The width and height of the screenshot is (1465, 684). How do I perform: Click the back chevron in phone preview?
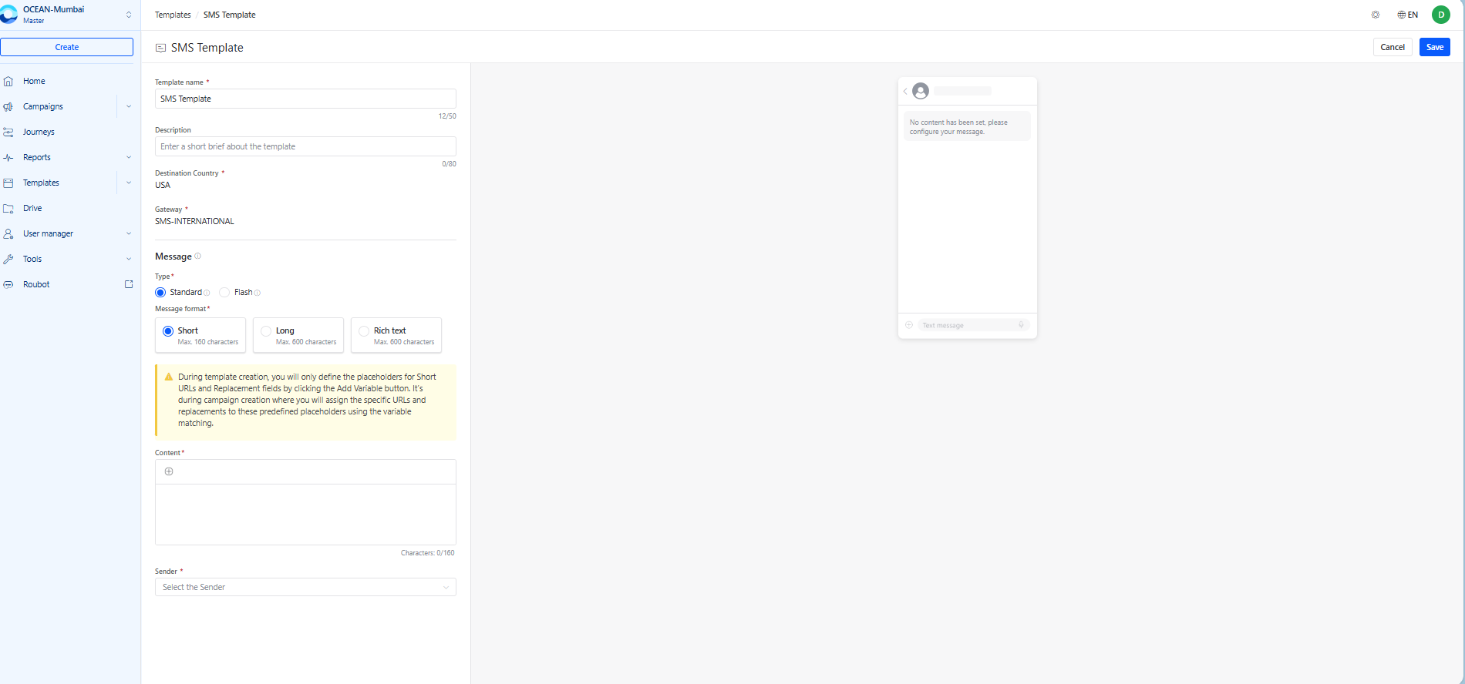(x=905, y=91)
